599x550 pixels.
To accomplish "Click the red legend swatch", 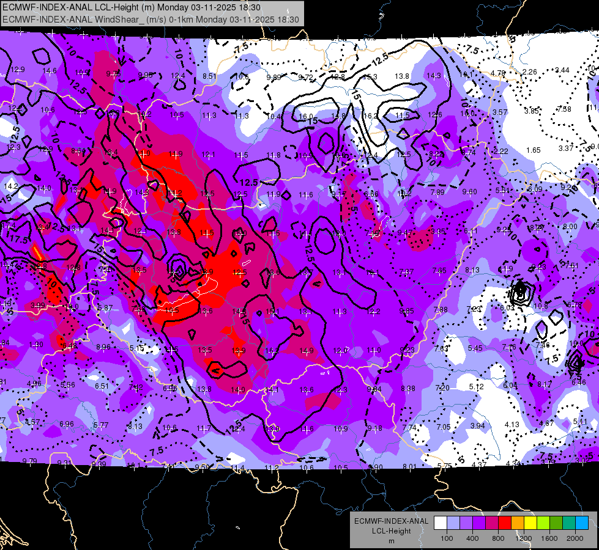I will [x=505, y=523].
